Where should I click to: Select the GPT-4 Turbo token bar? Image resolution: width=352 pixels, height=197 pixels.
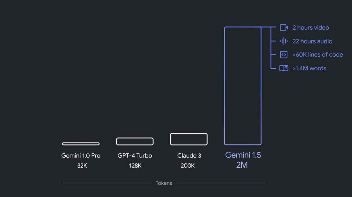coord(135,141)
